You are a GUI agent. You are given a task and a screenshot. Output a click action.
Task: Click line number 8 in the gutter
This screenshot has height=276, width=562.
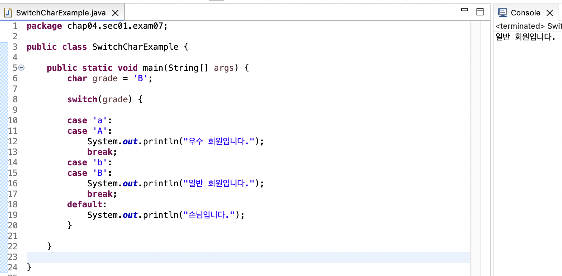pos(15,99)
